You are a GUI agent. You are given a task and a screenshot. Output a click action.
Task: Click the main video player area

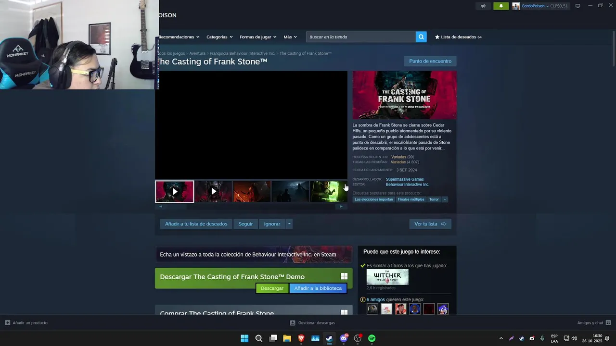click(x=251, y=125)
